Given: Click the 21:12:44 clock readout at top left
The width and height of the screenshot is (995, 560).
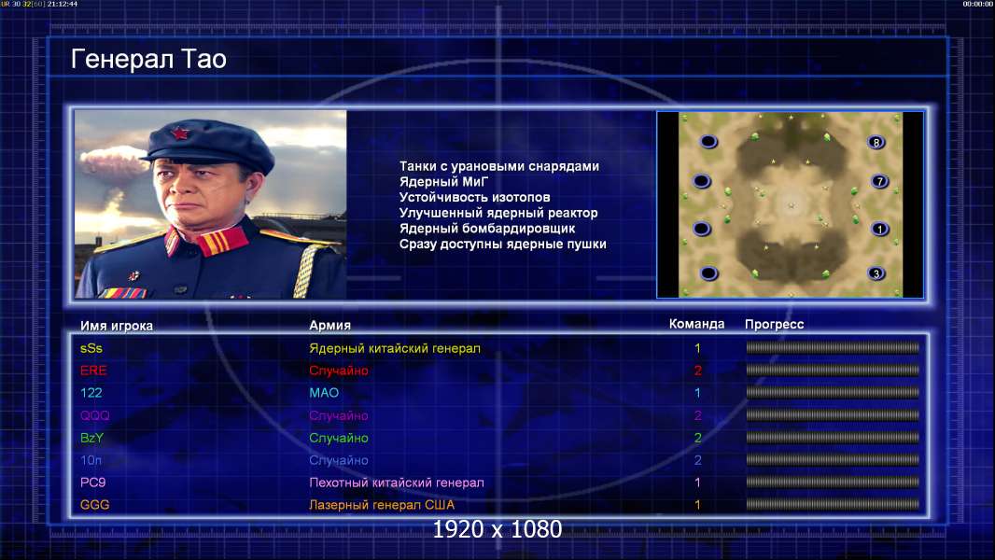Looking at the screenshot, I should coord(63,4).
